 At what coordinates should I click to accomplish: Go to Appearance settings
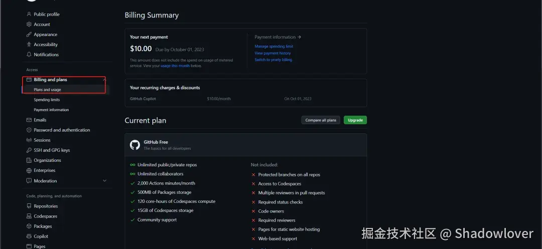click(x=45, y=35)
